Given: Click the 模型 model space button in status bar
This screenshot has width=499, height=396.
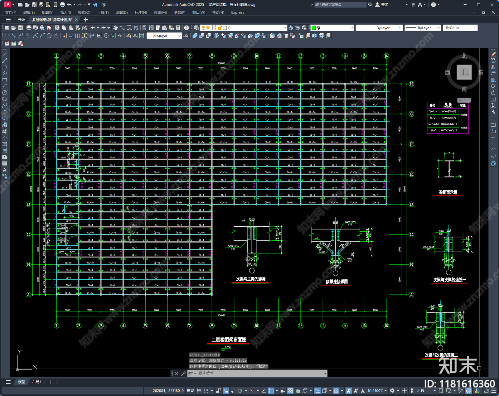Looking at the screenshot, I should 190,391.
